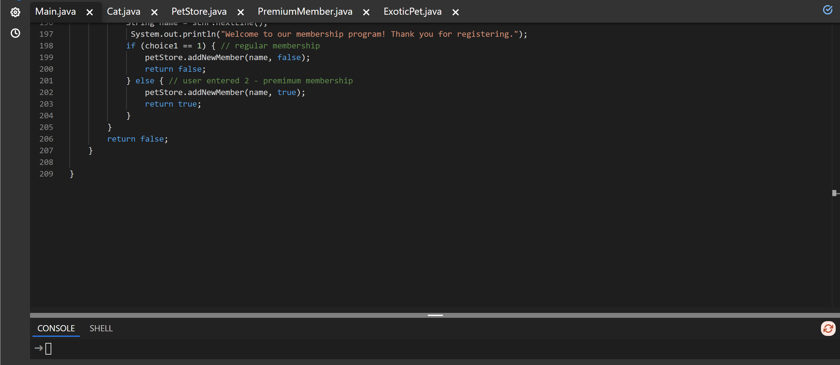This screenshot has width=840, height=365.
Task: Select the Main.java tab
Action: (56, 12)
